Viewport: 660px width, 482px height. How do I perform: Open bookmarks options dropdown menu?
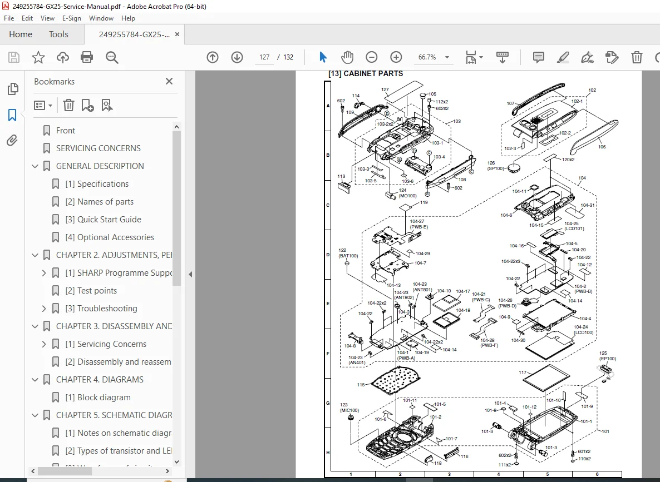click(x=43, y=105)
